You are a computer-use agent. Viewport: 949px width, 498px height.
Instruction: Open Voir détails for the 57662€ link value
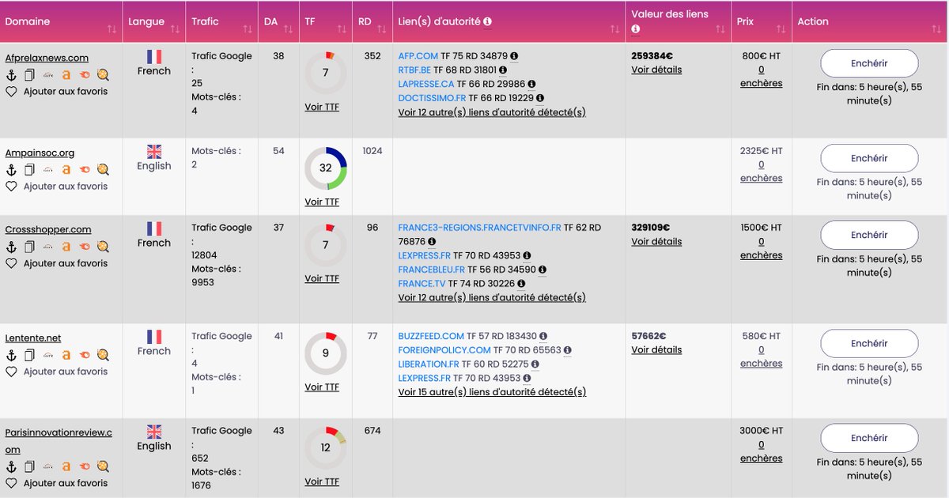click(x=656, y=349)
